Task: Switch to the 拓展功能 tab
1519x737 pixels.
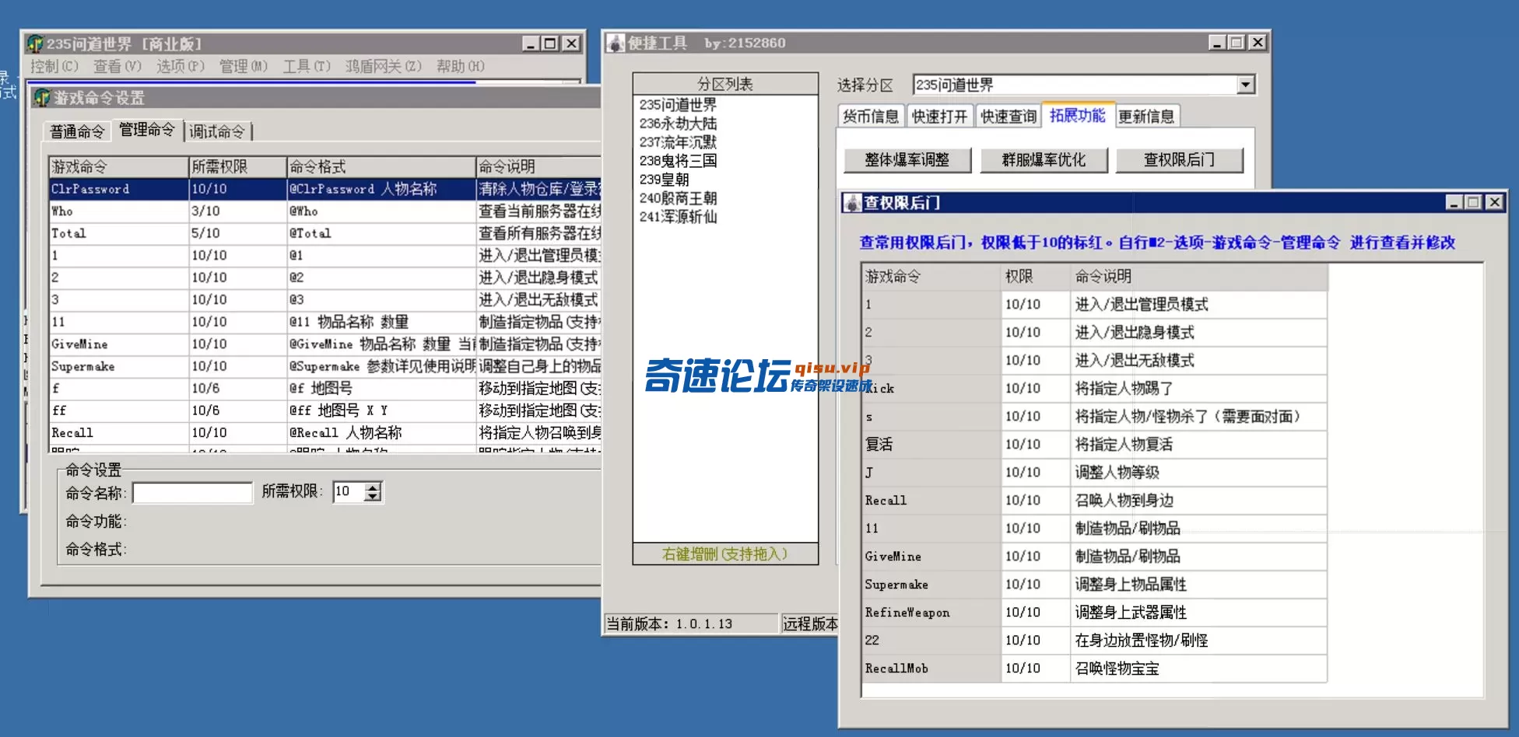Action: click(1078, 115)
